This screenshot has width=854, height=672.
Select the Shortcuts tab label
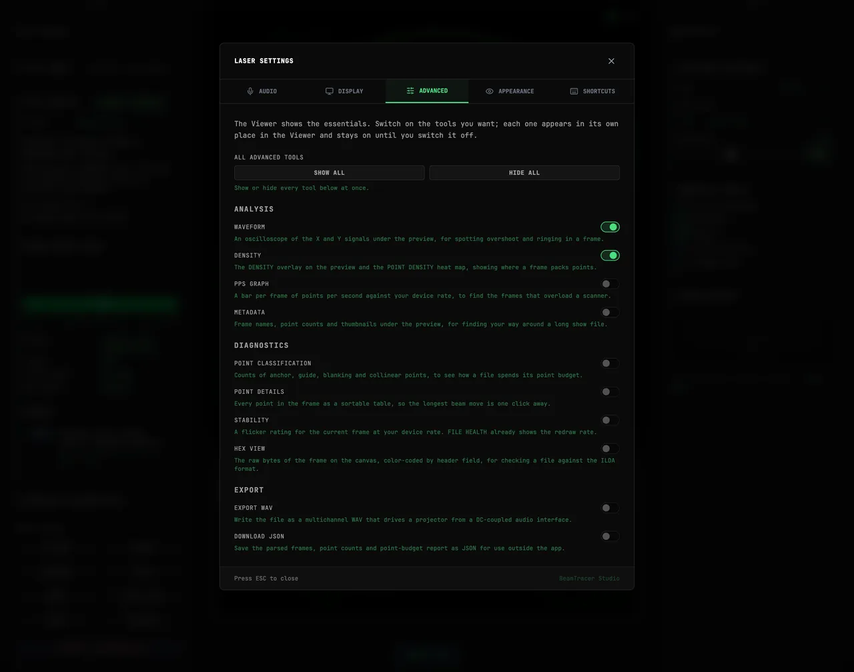599,91
